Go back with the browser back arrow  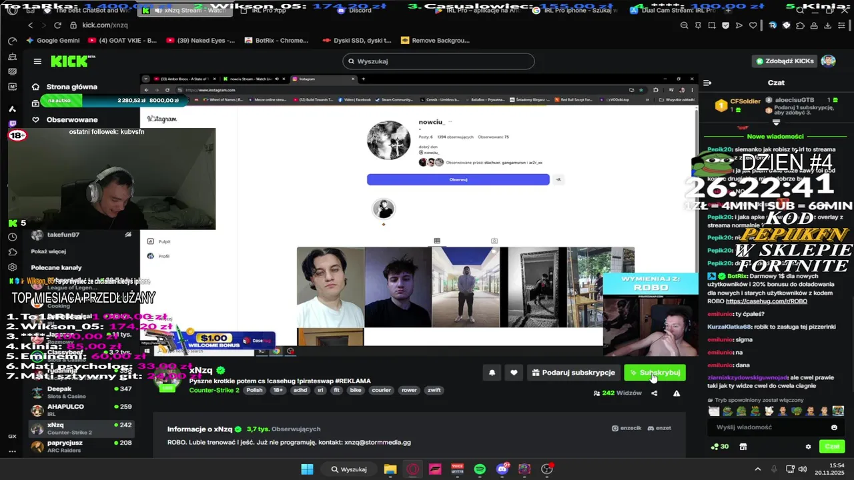point(30,25)
